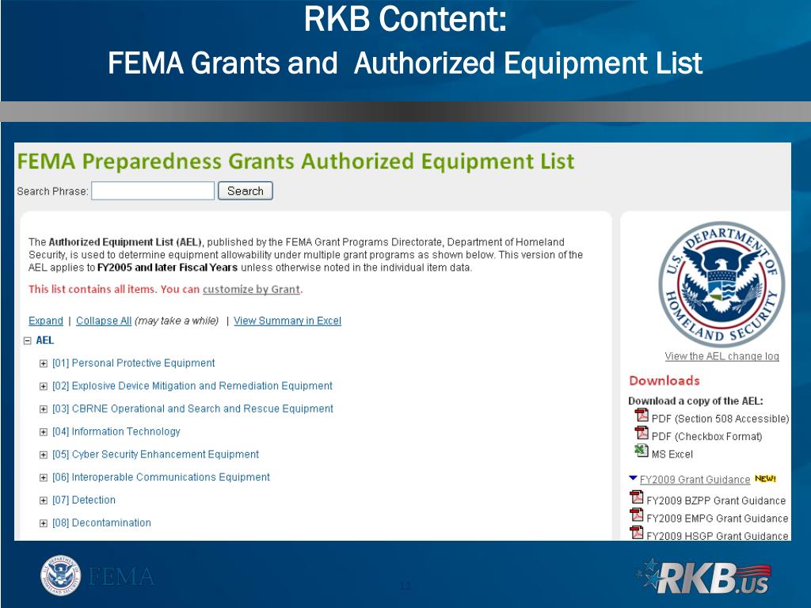The height and width of the screenshot is (608, 811).
Task: Open View the AEL change log
Action: point(722,356)
